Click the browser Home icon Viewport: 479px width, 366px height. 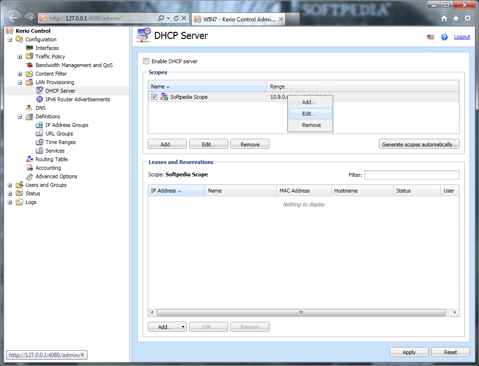click(x=444, y=19)
